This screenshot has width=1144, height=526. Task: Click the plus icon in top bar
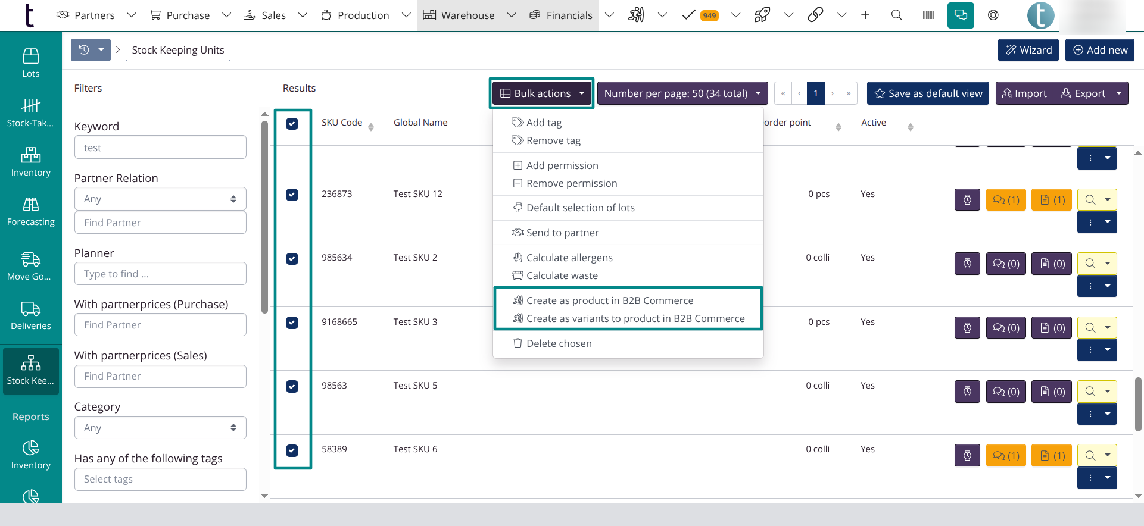click(x=865, y=15)
